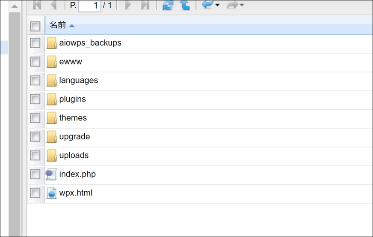Image resolution: width=373 pixels, height=237 pixels.
Task: Click the wpx.html file icon
Action: click(52, 193)
